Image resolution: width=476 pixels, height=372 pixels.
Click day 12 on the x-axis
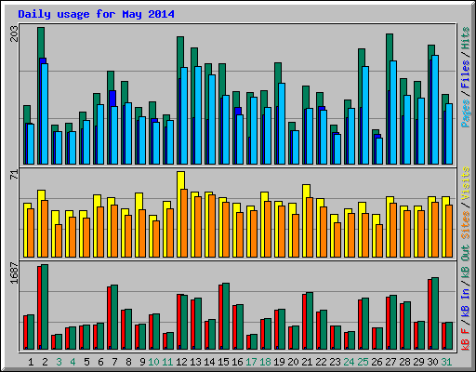(x=181, y=362)
